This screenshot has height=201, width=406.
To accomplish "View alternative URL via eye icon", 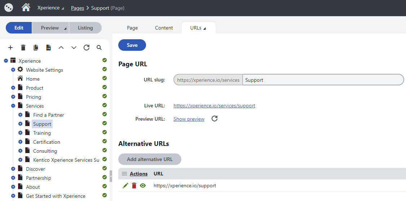I will pyautogui.click(x=143, y=186).
